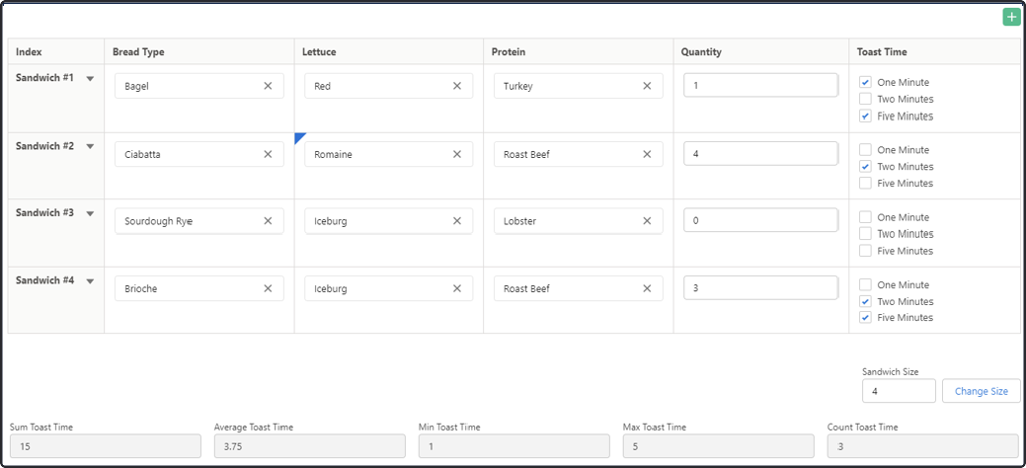Uncheck Five Minutes for Sandwich #1

[x=865, y=116]
